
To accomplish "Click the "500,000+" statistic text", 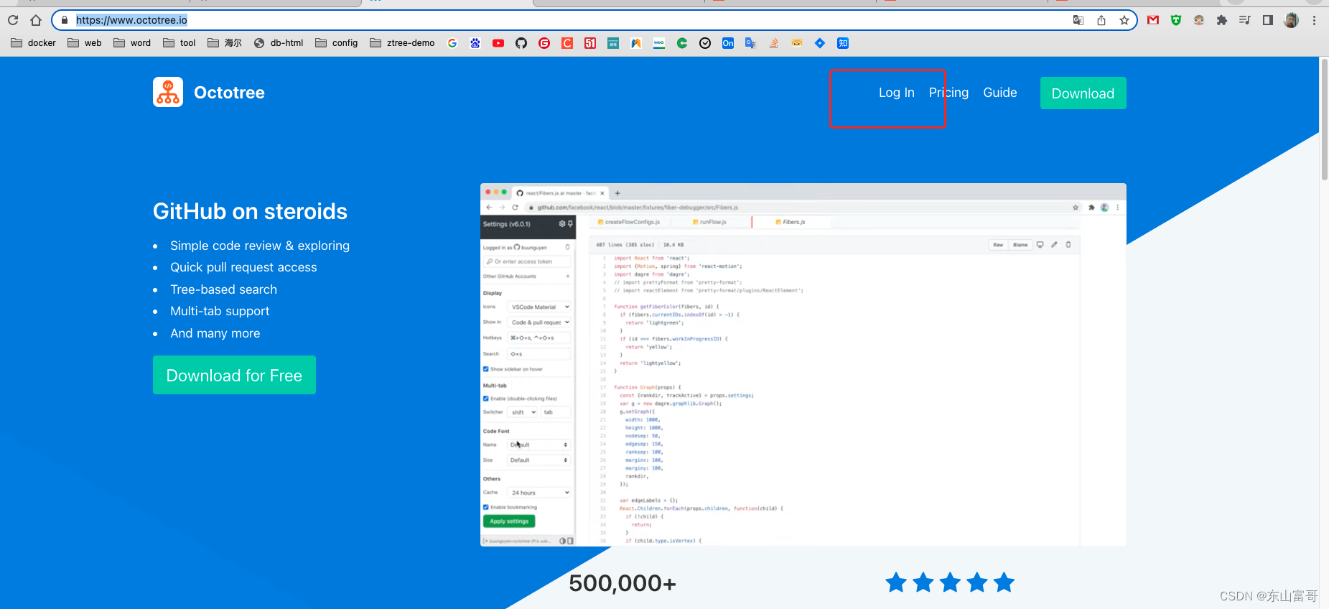I will point(622,583).
